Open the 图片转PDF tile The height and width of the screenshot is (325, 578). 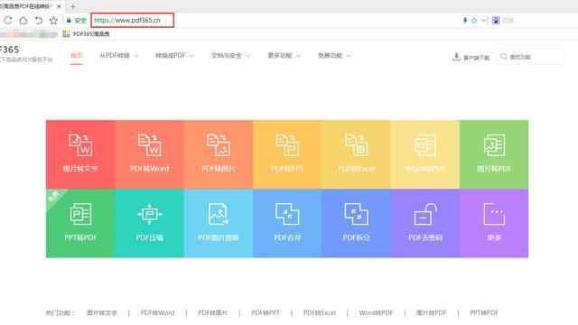pos(494,154)
